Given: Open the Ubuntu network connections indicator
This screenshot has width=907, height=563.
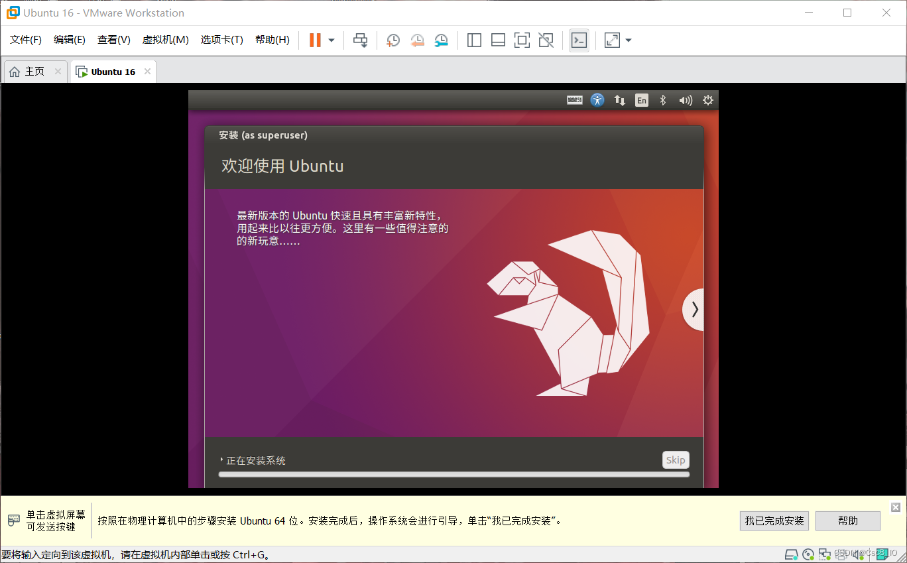Looking at the screenshot, I should click(620, 100).
